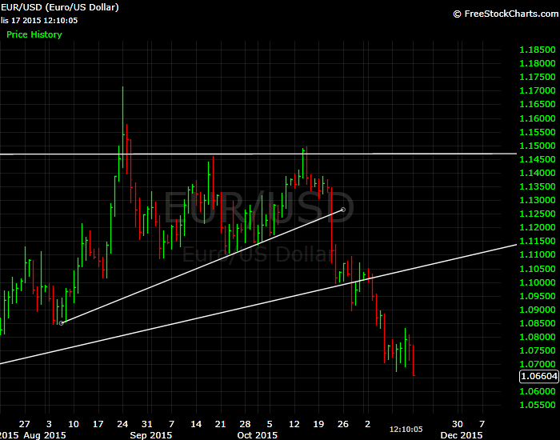Click date label 10 on time axis
Screen dimensions: 560x440
pos(74,424)
